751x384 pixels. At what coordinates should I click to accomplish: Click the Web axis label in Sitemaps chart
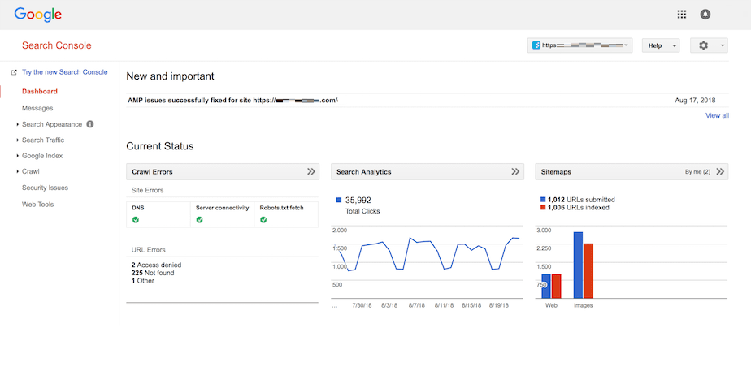(551, 305)
